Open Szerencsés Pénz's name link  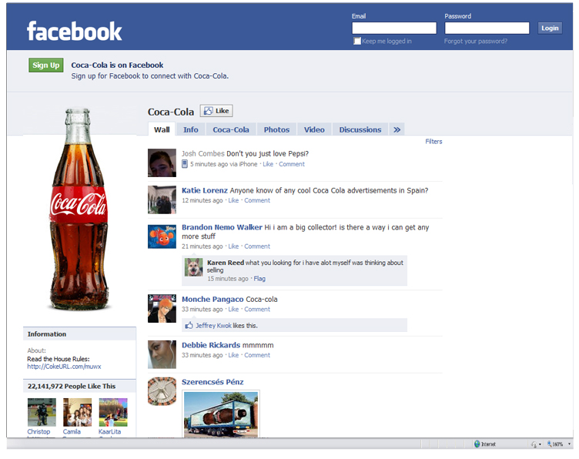[x=213, y=382]
